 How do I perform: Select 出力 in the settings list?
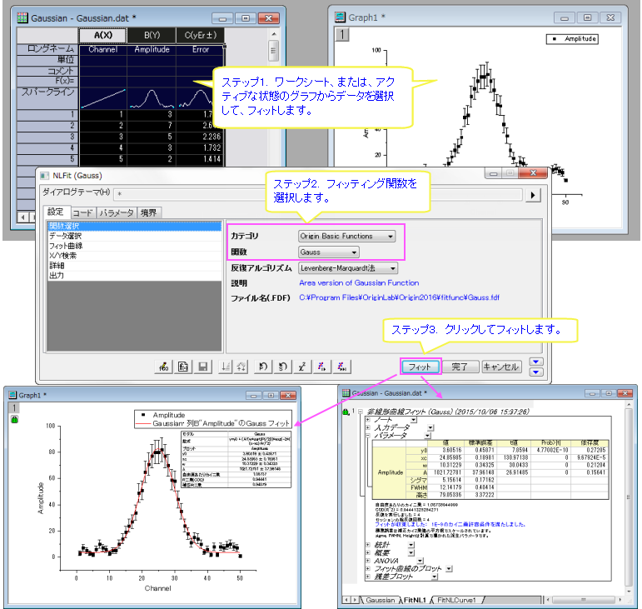coord(134,275)
